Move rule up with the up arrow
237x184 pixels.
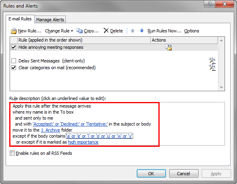(133, 31)
